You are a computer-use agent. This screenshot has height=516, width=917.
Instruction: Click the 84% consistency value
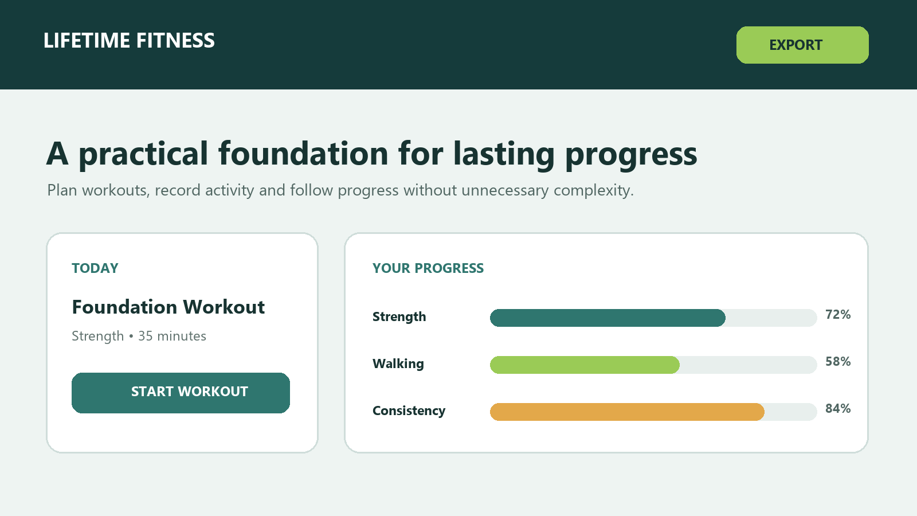[x=838, y=408]
